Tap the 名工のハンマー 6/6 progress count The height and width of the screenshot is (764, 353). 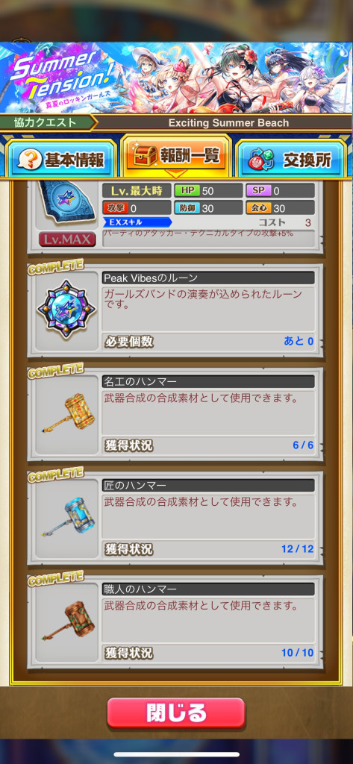pos(303,445)
